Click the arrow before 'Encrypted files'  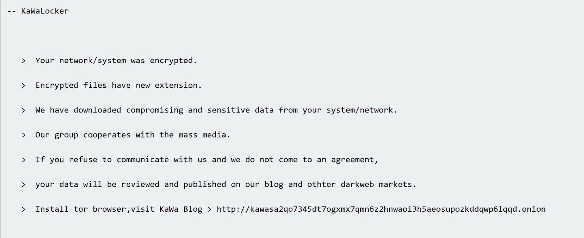(x=24, y=86)
